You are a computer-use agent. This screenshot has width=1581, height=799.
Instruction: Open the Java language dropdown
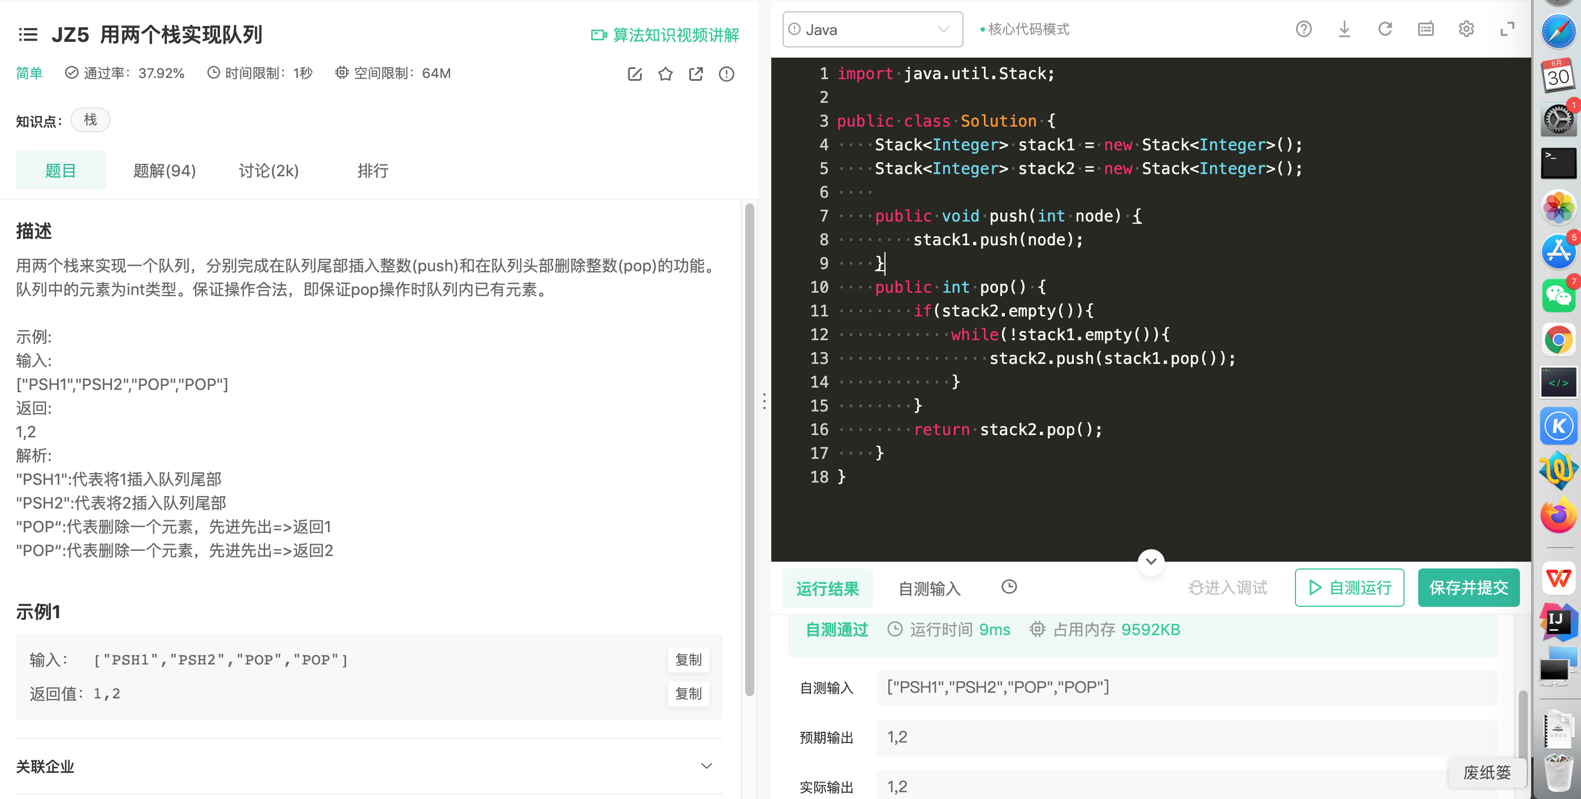(872, 29)
